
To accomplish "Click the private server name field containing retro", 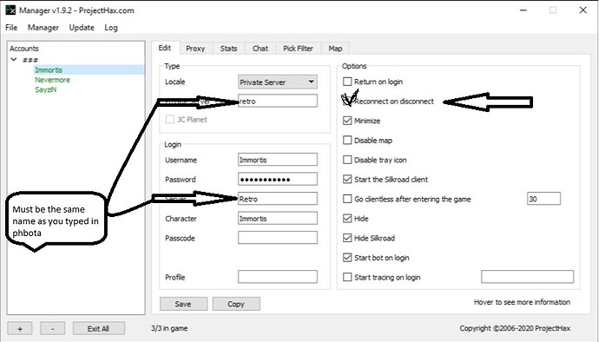I will (277, 101).
